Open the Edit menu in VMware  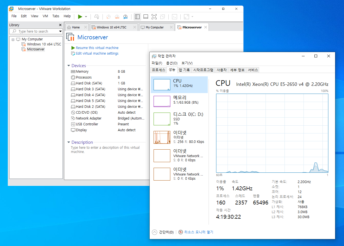click(x=24, y=16)
